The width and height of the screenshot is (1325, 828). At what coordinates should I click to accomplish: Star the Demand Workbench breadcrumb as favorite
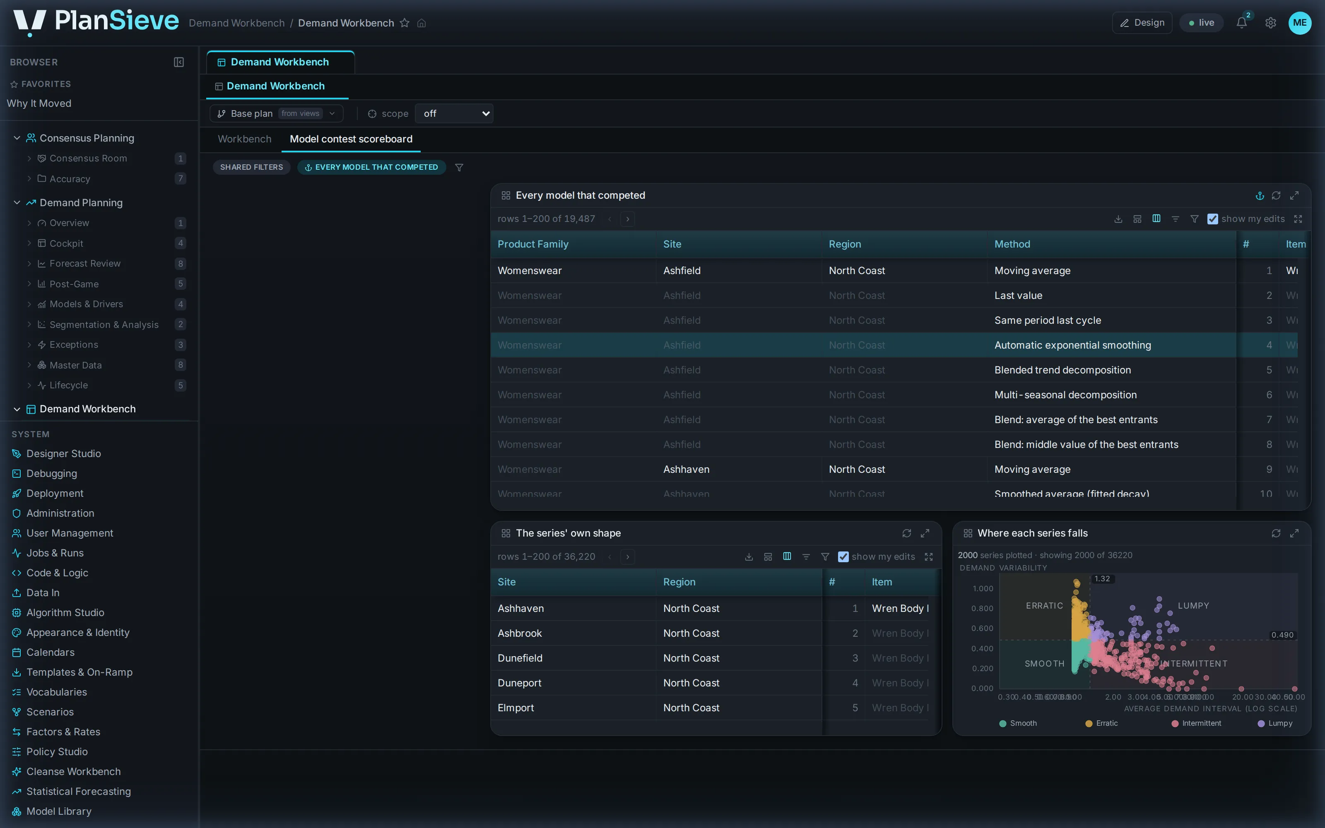click(x=404, y=23)
